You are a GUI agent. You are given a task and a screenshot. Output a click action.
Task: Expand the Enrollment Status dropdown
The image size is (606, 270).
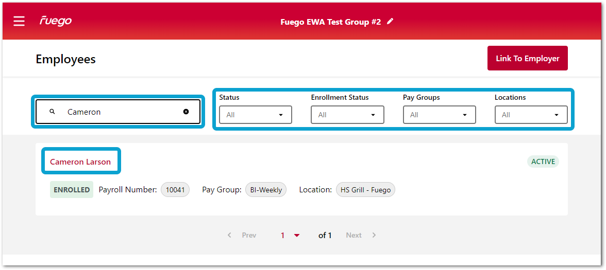347,115
